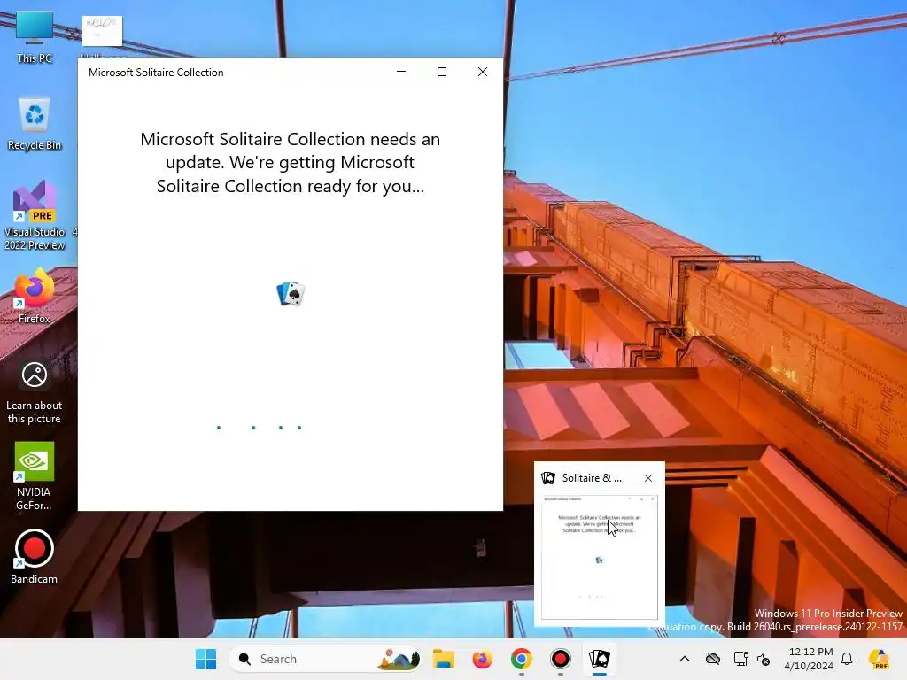
Task: Click the Copilot PRE icon in taskbar
Action: click(879, 659)
